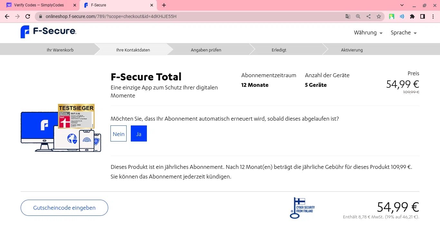The image size is (440, 247).
Task: Open a new browser tab
Action: [164, 5]
